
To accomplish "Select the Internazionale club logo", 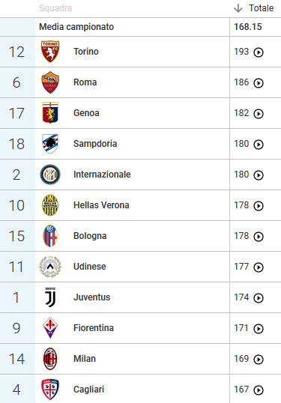I will pyautogui.click(x=50, y=175).
